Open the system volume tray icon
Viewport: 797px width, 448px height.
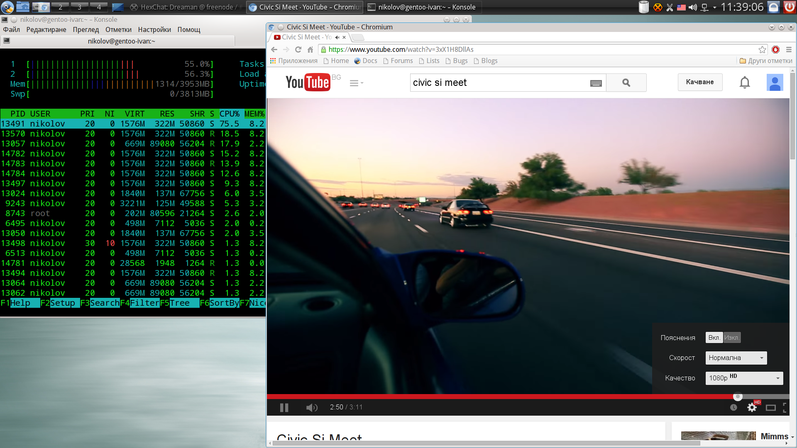692,7
